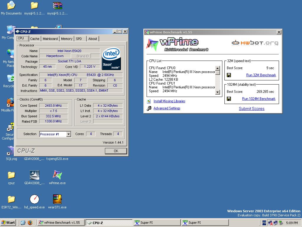Click the Rated FSB 1330.0 MHz value
The width and height of the screenshot is (302, 227).
click(53, 121)
